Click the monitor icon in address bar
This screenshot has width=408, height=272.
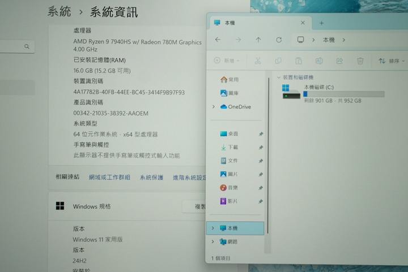click(x=300, y=40)
